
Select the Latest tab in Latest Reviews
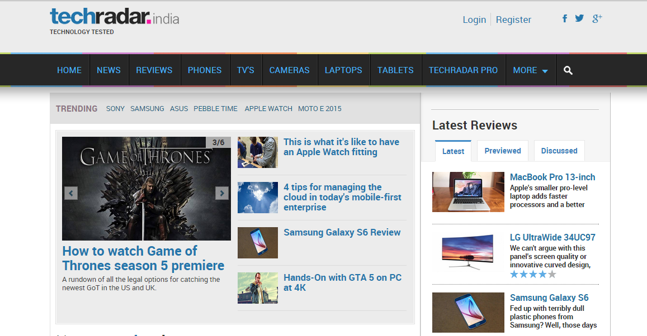(453, 151)
